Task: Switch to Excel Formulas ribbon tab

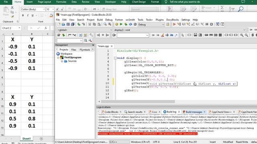Action: point(61,2)
